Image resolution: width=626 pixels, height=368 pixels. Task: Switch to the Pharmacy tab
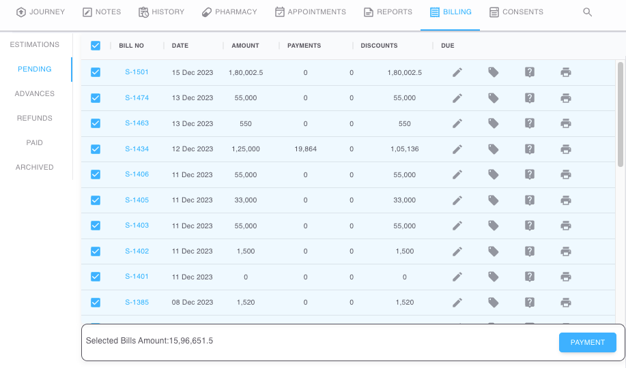tap(229, 12)
